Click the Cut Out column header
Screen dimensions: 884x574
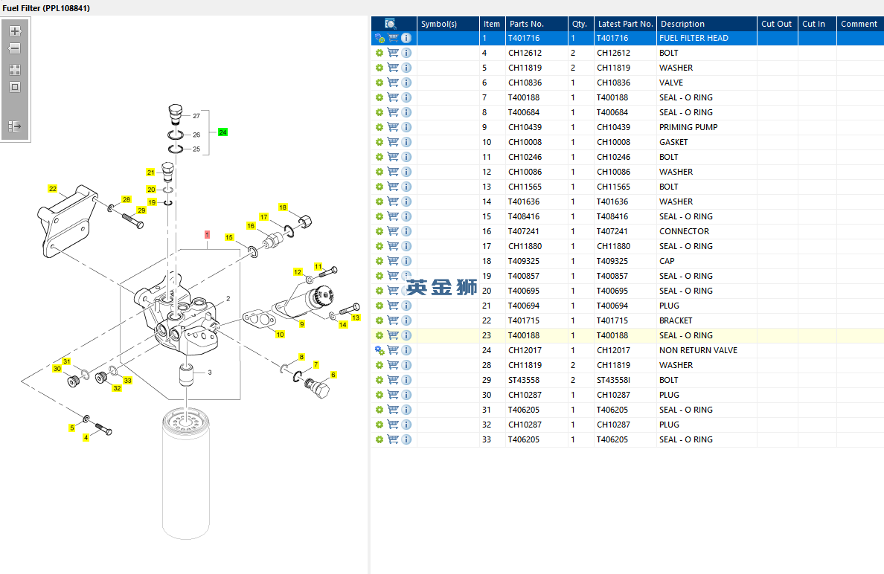[777, 24]
